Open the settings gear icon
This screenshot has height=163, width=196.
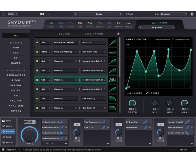click(192, 14)
